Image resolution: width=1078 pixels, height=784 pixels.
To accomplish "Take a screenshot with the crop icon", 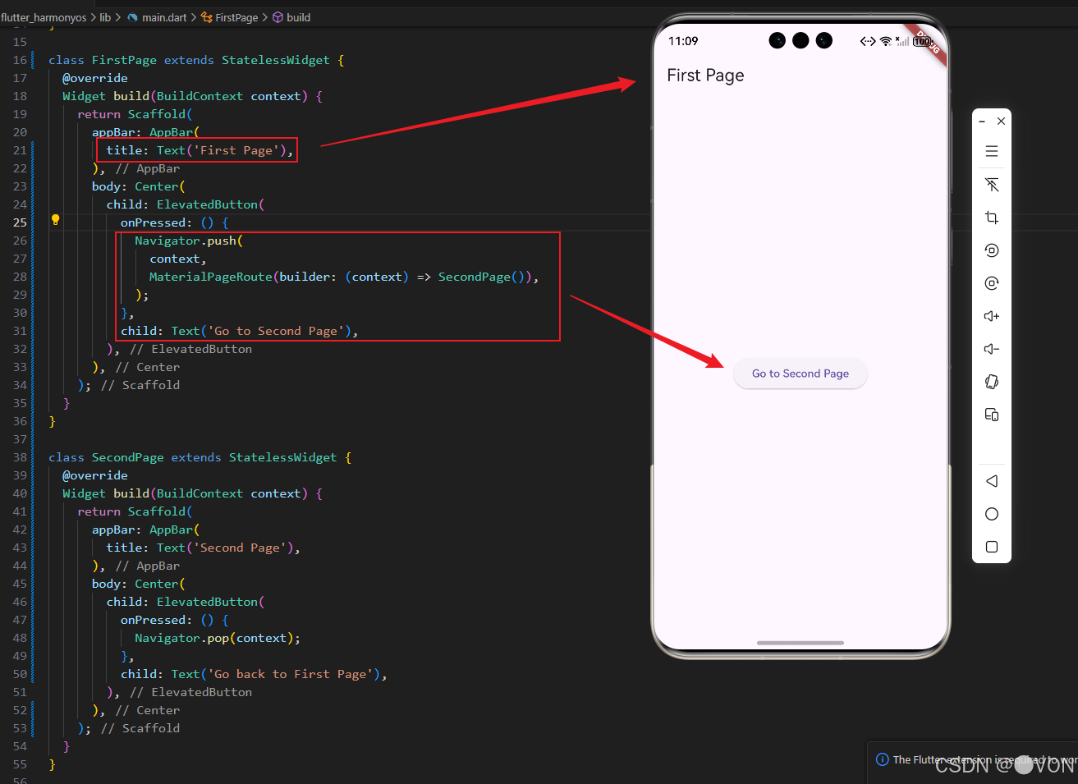I will [x=992, y=218].
